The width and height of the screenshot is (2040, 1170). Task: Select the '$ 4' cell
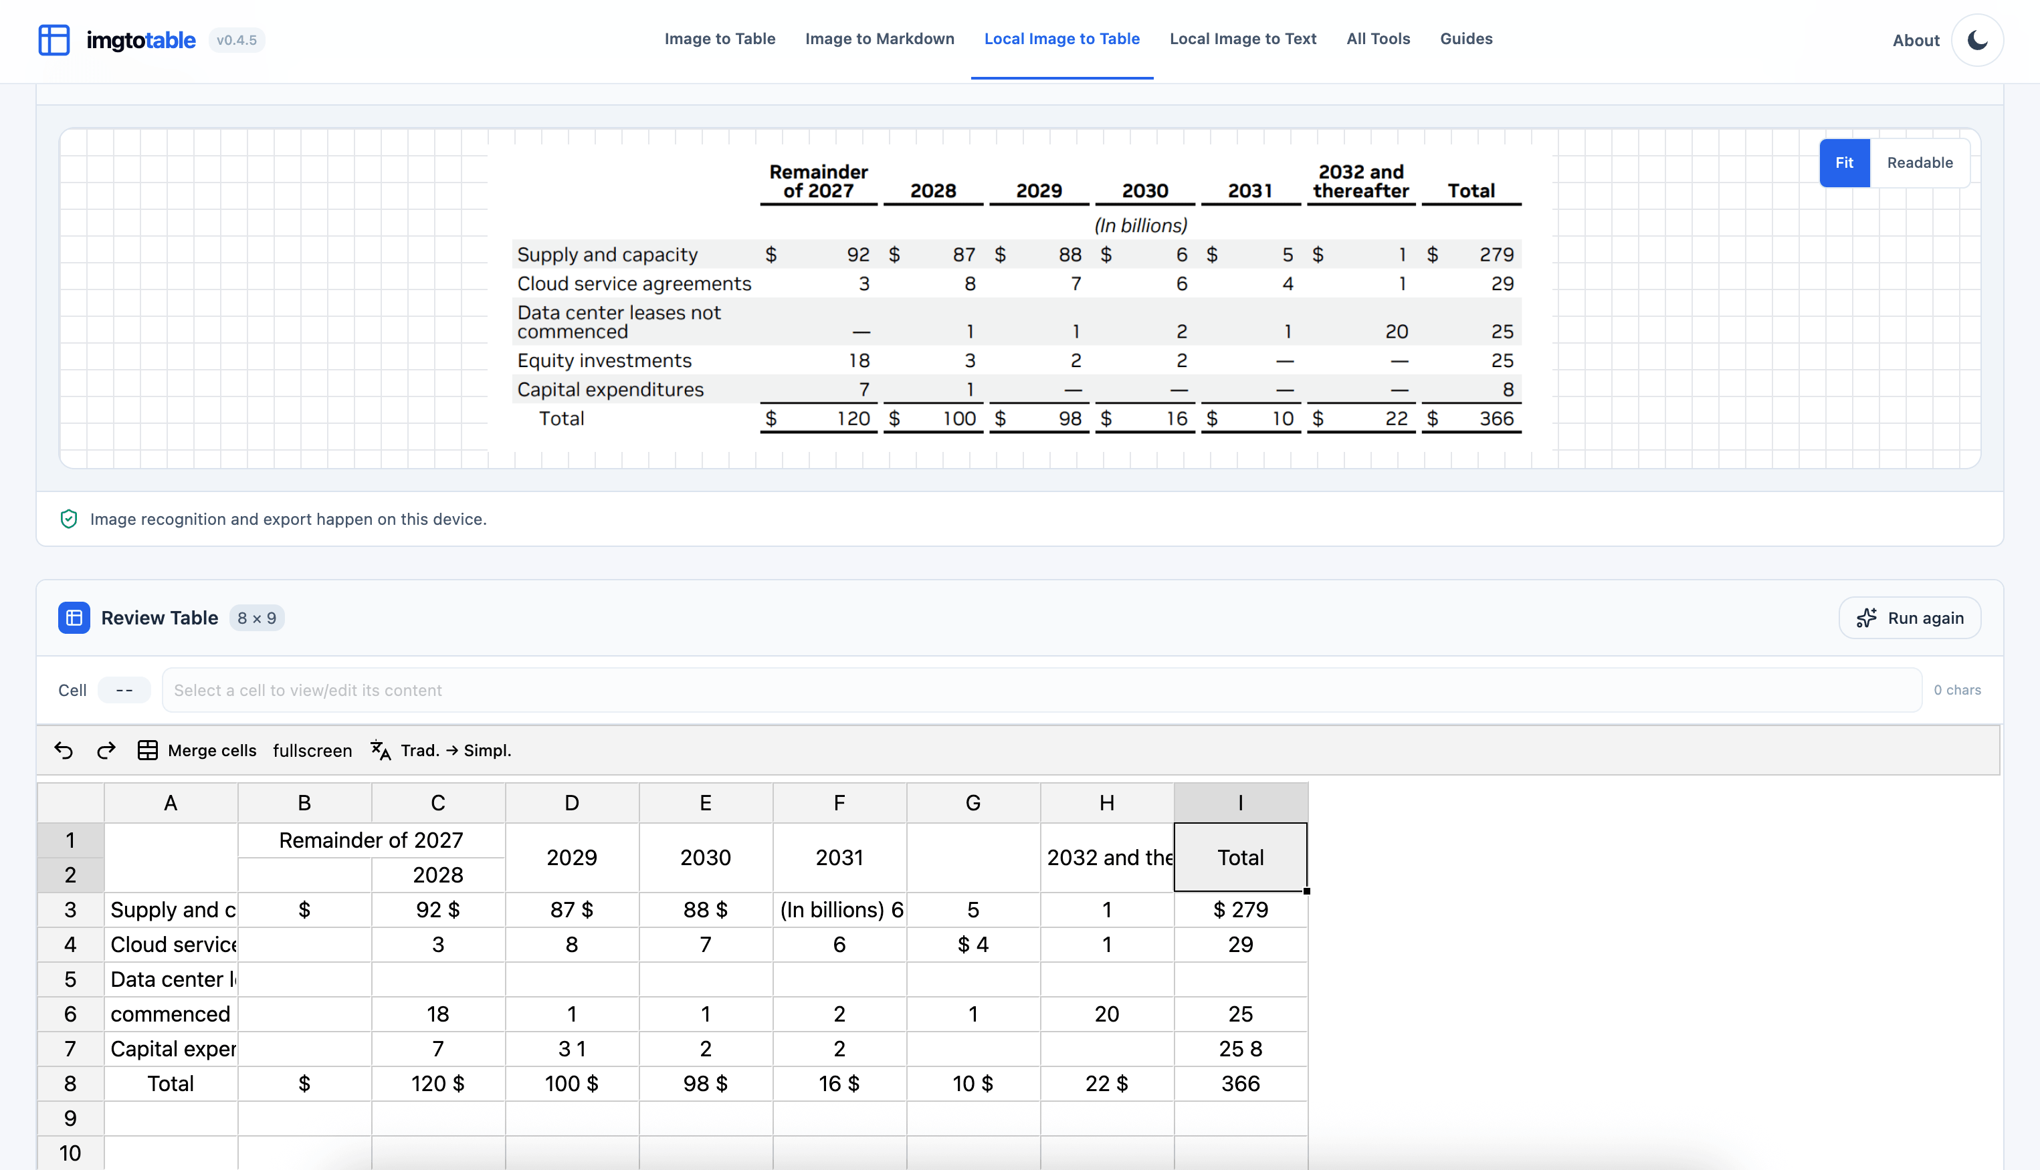click(973, 943)
